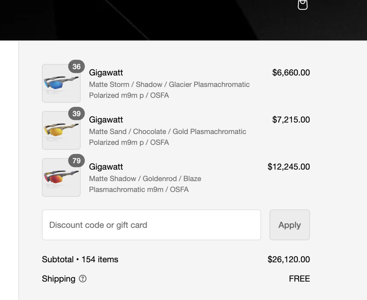Click the Shipping help question mark icon
Screen dimensions: 367x300
pos(83,279)
